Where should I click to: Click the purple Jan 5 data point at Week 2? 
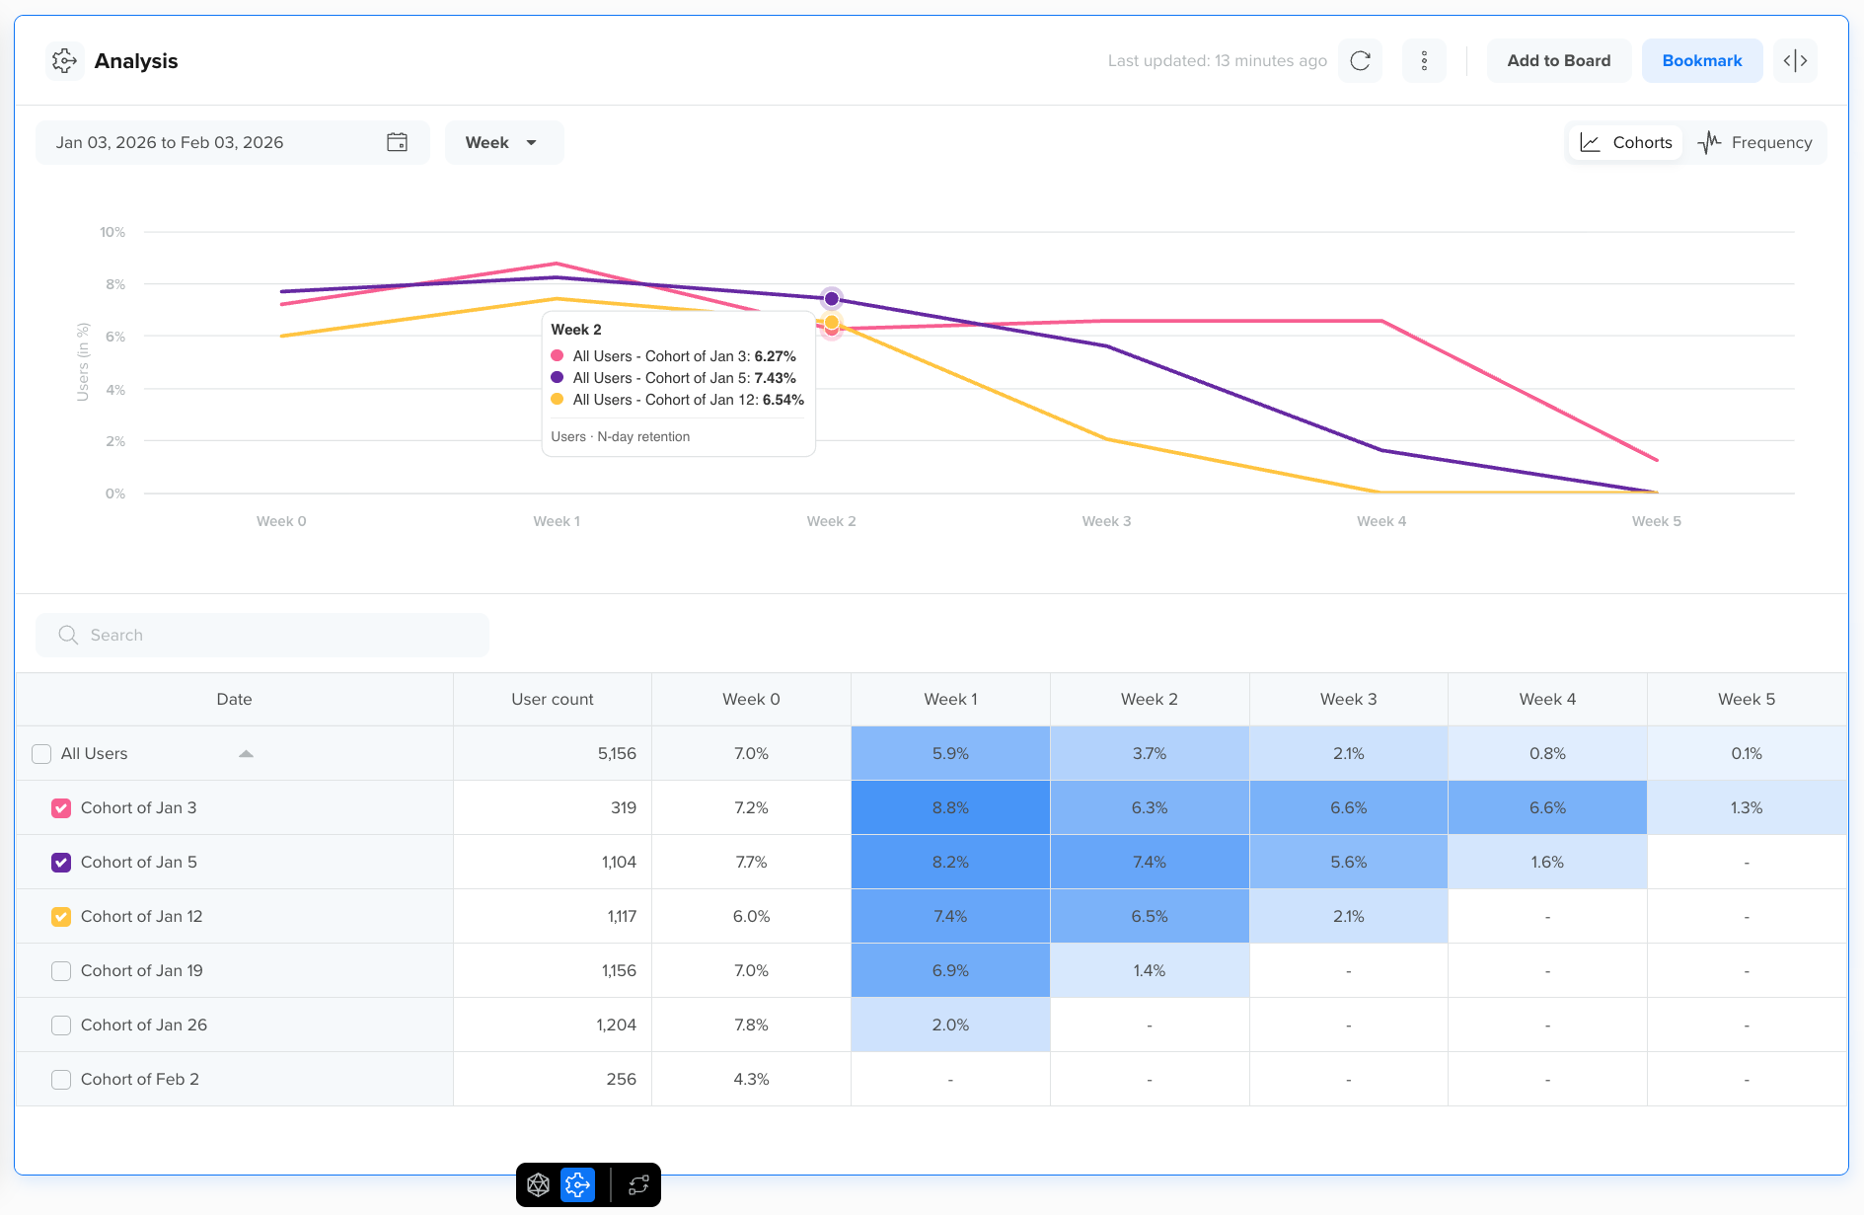(832, 298)
